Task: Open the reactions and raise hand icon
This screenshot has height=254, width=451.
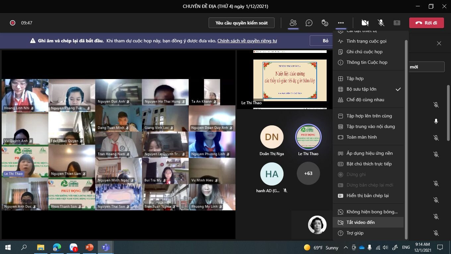Action: [x=325, y=23]
